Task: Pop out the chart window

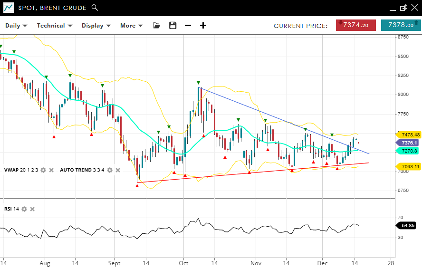Action: click(x=403, y=8)
